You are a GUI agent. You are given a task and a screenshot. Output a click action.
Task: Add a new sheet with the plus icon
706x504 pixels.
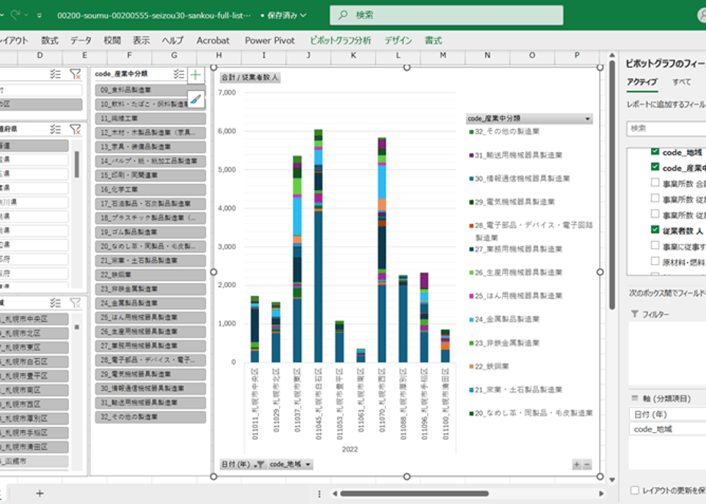point(40,493)
